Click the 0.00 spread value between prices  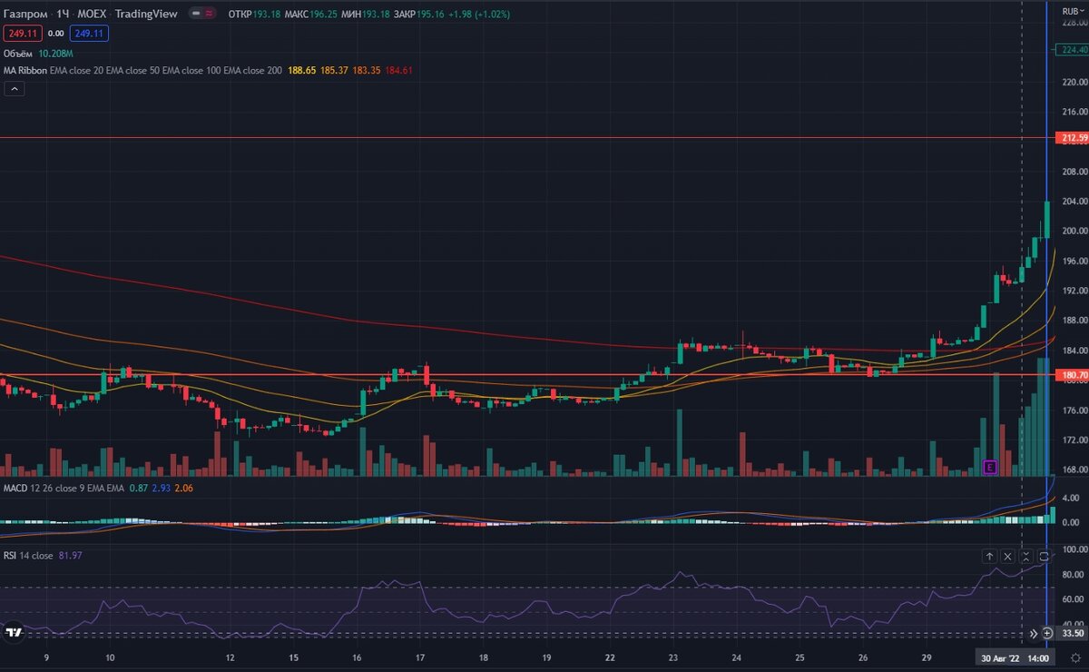coord(55,34)
